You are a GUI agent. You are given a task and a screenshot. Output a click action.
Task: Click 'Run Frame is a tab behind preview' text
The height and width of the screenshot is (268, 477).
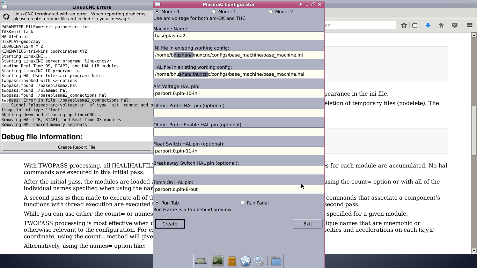[192, 209]
